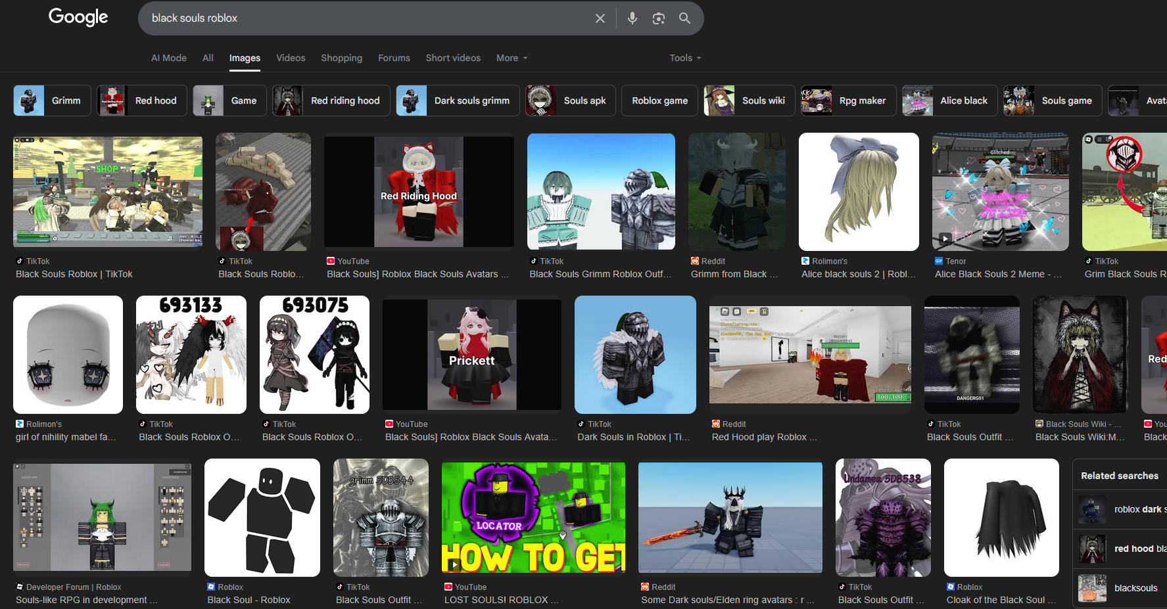Click inside the search input field

pos(362,18)
